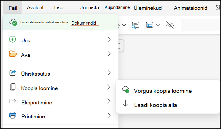
Task: Click the Koopia loomine copy icon
Action: pos(13,87)
